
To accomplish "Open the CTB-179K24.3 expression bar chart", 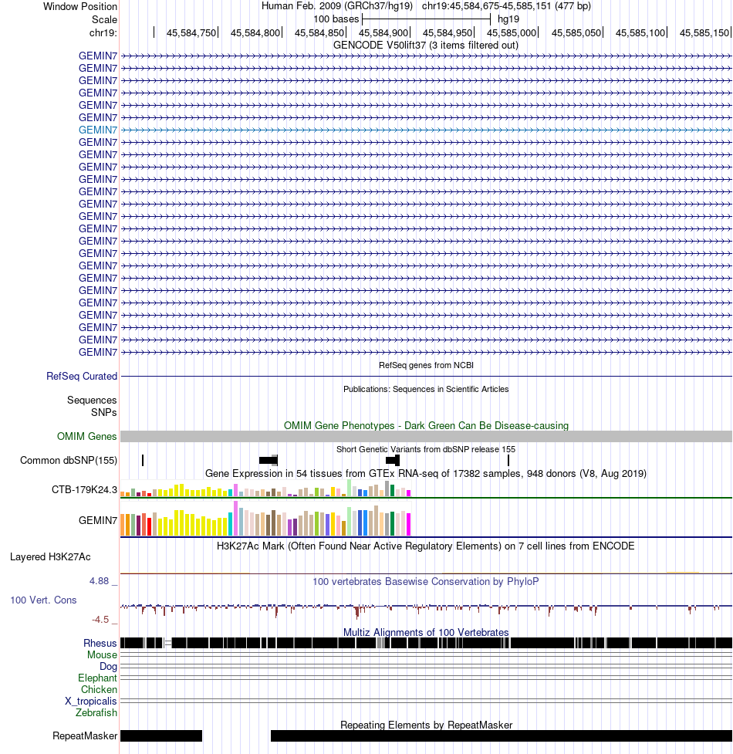I will pos(265,488).
